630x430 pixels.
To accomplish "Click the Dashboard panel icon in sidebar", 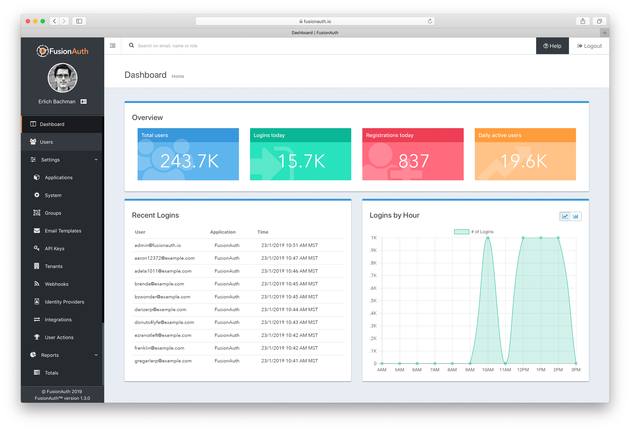I will tap(33, 124).
